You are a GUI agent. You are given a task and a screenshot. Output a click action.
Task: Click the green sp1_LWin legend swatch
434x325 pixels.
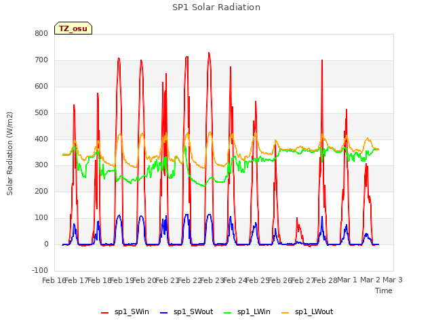(x=227, y=313)
